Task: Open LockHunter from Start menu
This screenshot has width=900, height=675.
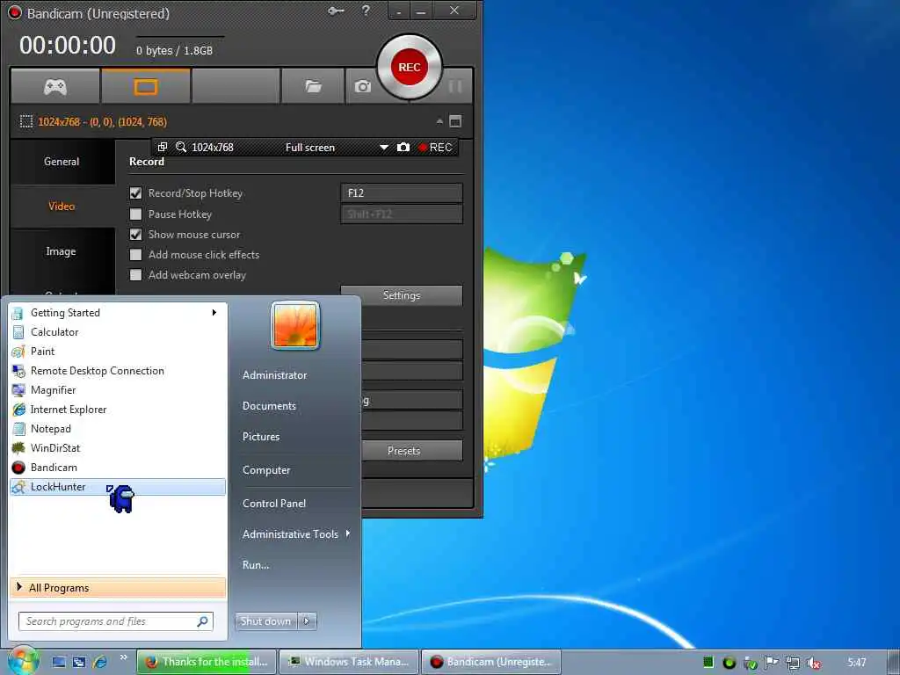Action: tap(118, 487)
